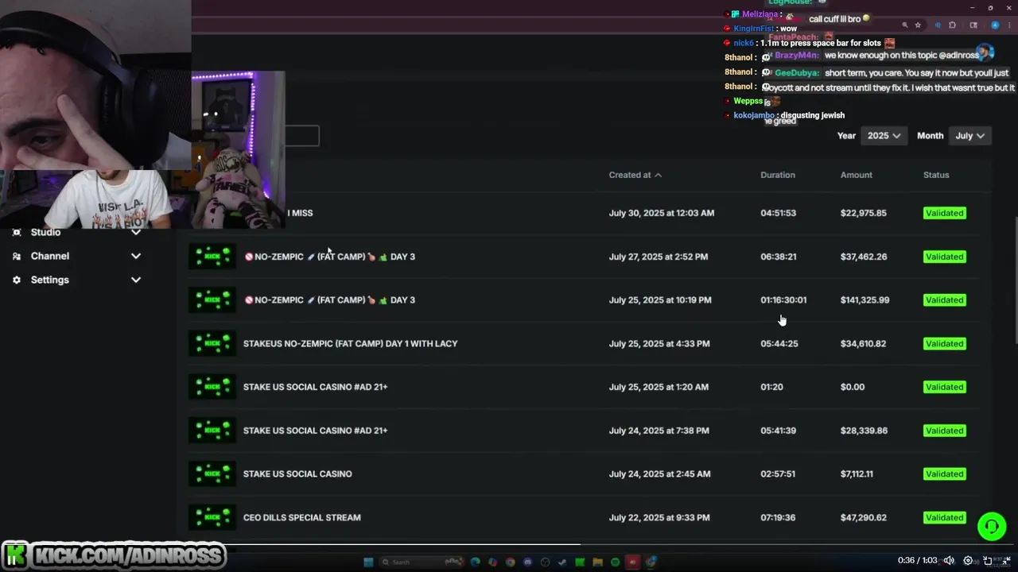Click amount '$37,462.26'
This screenshot has width=1018, height=572.
pos(864,257)
